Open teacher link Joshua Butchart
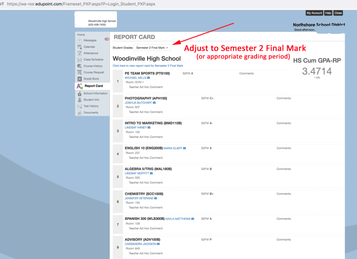 point(138,103)
